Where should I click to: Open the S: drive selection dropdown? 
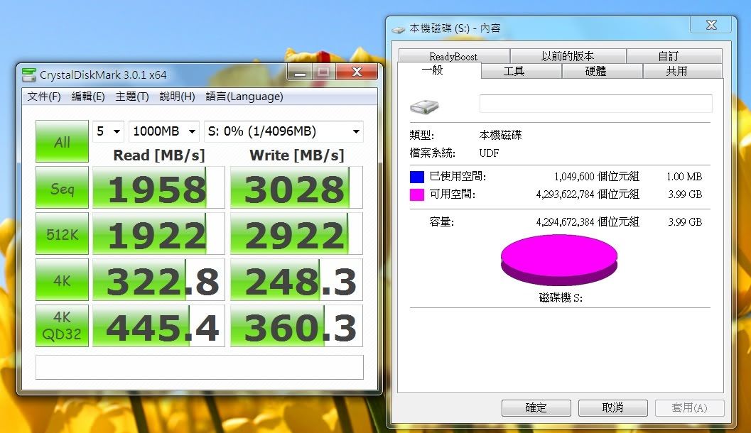[x=283, y=131]
